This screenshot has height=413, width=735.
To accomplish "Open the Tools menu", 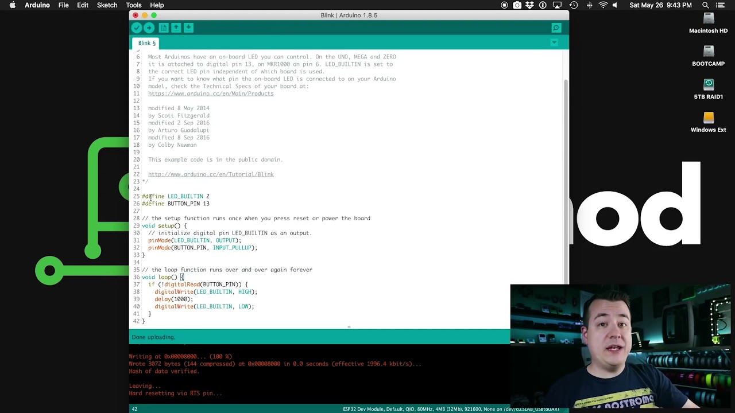I will pos(134,5).
